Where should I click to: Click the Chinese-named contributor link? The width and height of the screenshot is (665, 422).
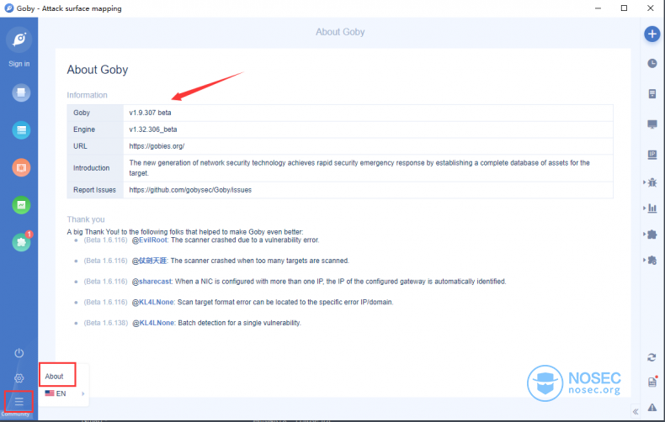(x=150, y=261)
